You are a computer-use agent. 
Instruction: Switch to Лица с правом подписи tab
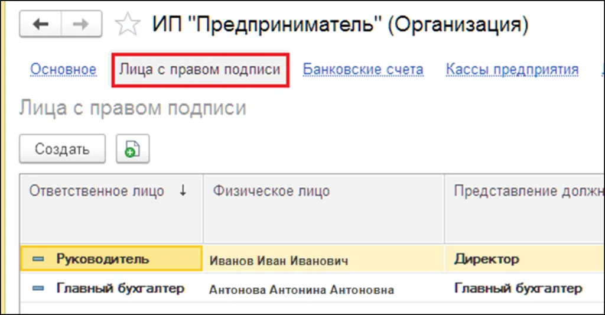click(x=200, y=70)
